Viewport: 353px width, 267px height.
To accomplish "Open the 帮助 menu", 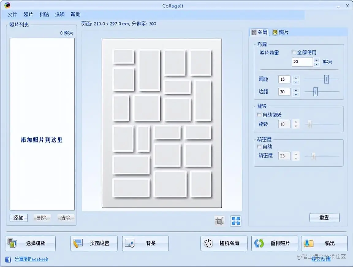I will click(76, 15).
